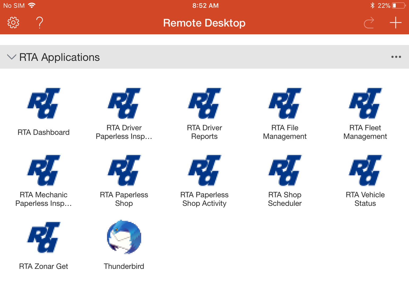This screenshot has width=409, height=284.
Task: Open RTA Driver Reports icon
Action: [x=204, y=104]
